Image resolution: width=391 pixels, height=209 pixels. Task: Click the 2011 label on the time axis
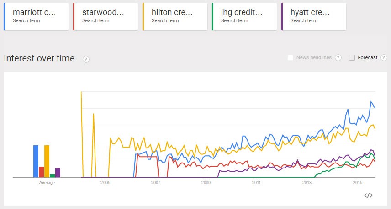pos(256,183)
